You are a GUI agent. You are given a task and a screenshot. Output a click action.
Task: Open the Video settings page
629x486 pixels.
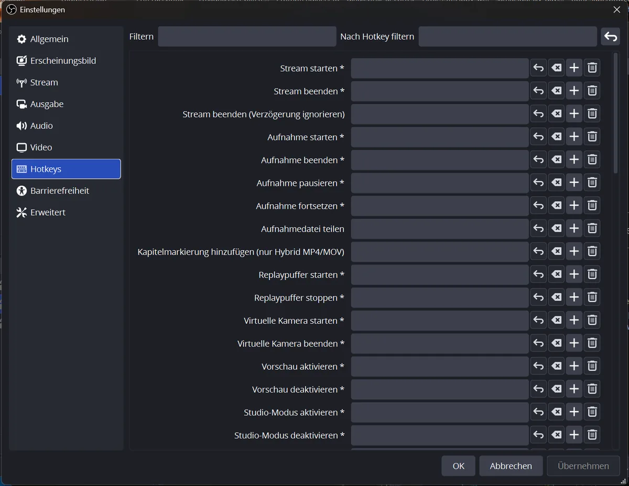pos(66,148)
